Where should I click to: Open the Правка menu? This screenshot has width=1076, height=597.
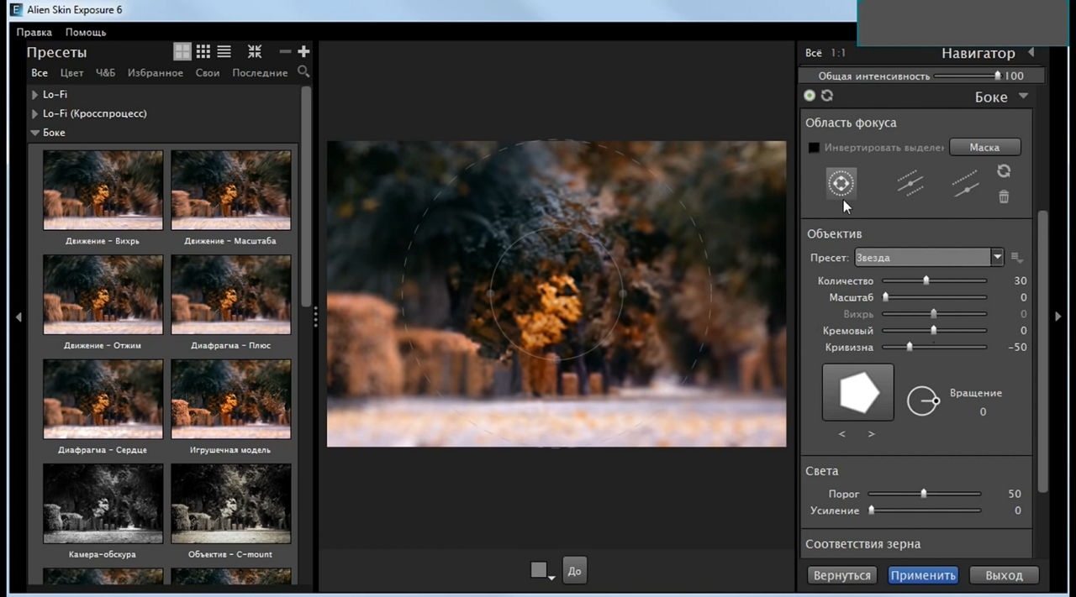click(x=34, y=32)
